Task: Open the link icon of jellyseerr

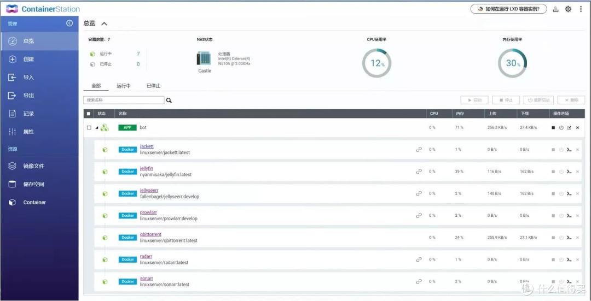Action: tap(419, 193)
